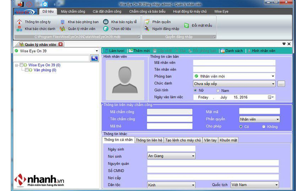Click Quản lý nhân viên ribbon icon

[x=63, y=29]
